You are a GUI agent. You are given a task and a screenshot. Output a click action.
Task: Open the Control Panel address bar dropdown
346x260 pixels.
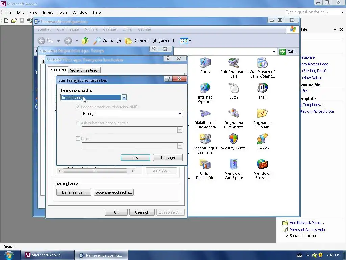click(274, 52)
